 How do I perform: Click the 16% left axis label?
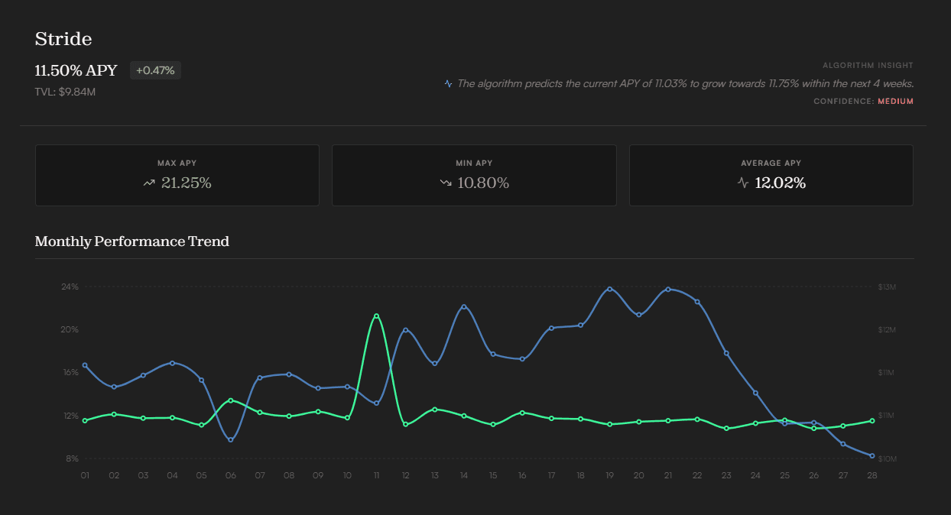pyautogui.click(x=70, y=372)
